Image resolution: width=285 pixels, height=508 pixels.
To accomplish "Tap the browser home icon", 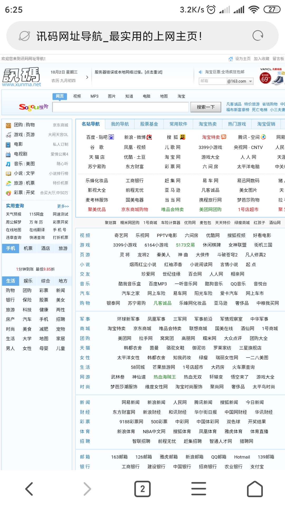I will pos(255,489).
